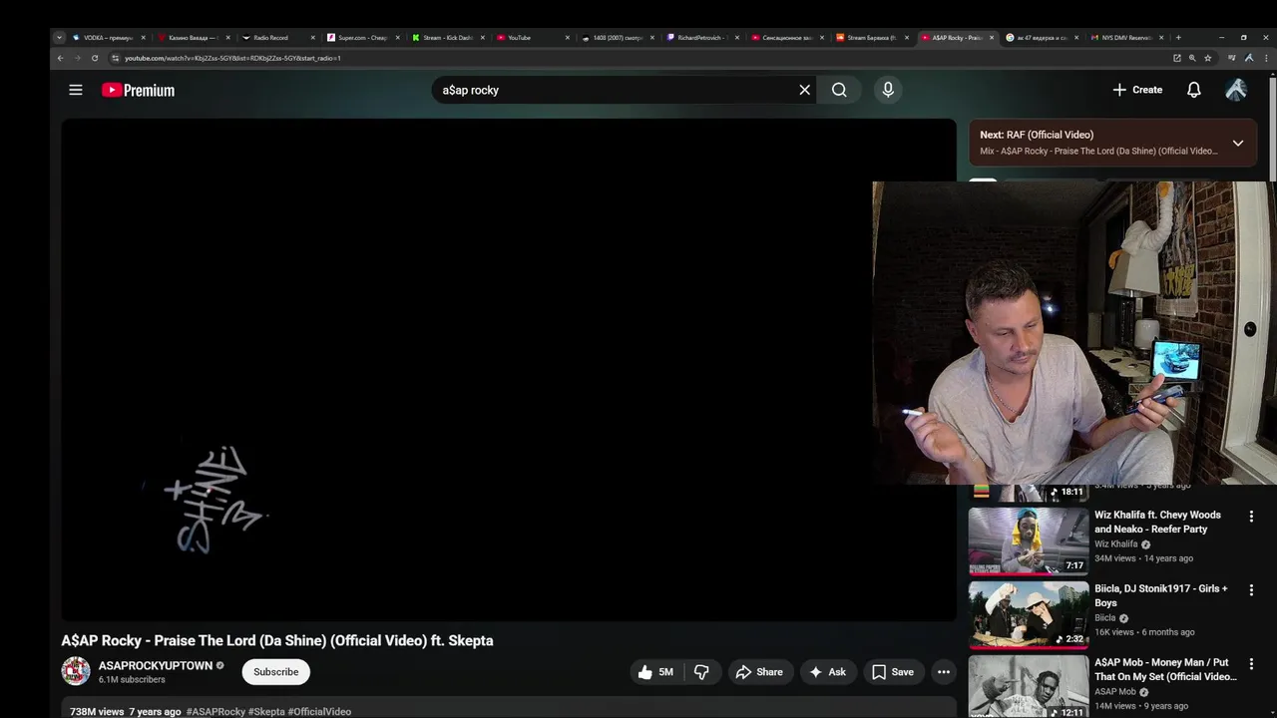Image resolution: width=1277 pixels, height=718 pixels.
Task: Subscribe to ASAPROCKYUPTOWN
Action: coord(275,672)
